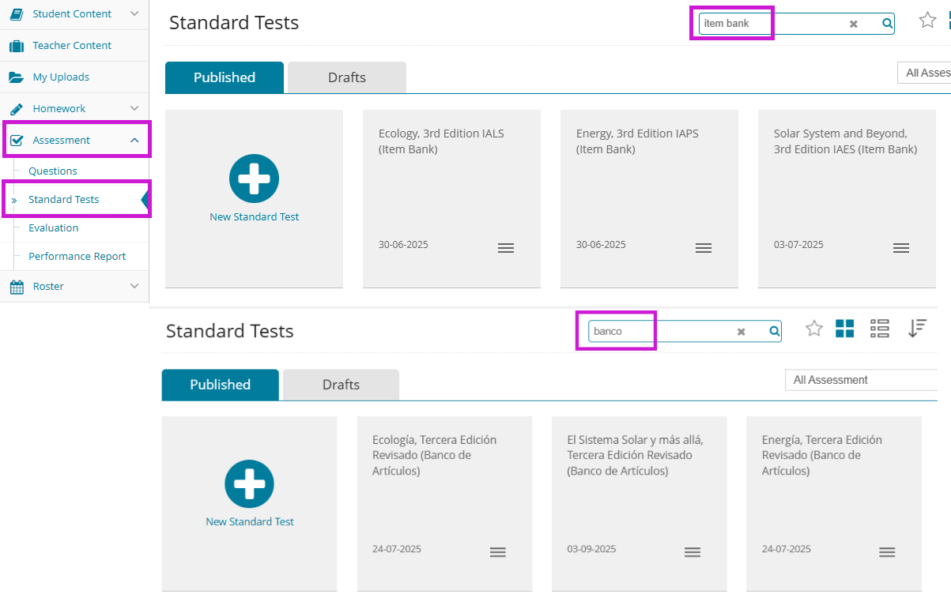
Task: Click the plus icon for New Standard Test in upper panel
Action: 254,179
